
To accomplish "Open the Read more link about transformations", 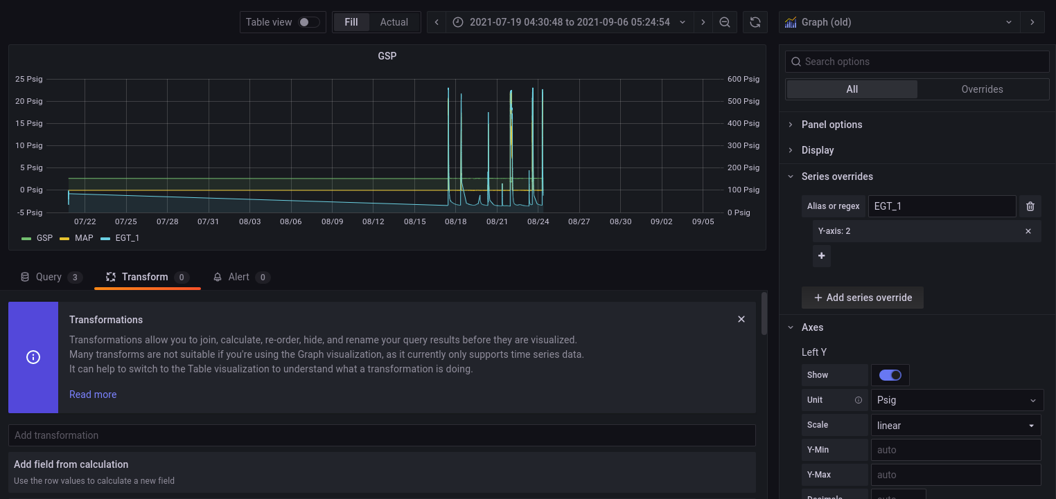I will point(92,394).
